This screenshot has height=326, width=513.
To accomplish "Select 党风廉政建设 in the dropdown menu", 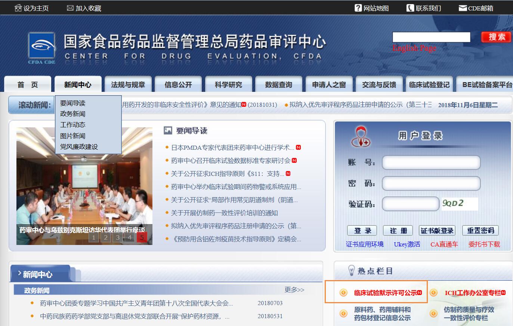I will click(79, 147).
